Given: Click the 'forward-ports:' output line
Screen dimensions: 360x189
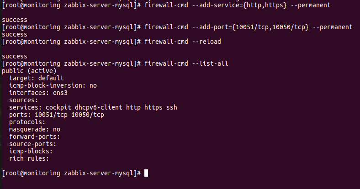Looking at the screenshot, I should (x=35, y=136).
